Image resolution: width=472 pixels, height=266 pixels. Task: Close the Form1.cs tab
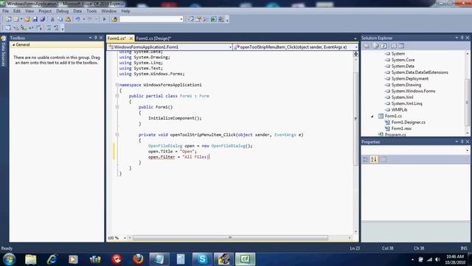pyautogui.click(x=131, y=38)
